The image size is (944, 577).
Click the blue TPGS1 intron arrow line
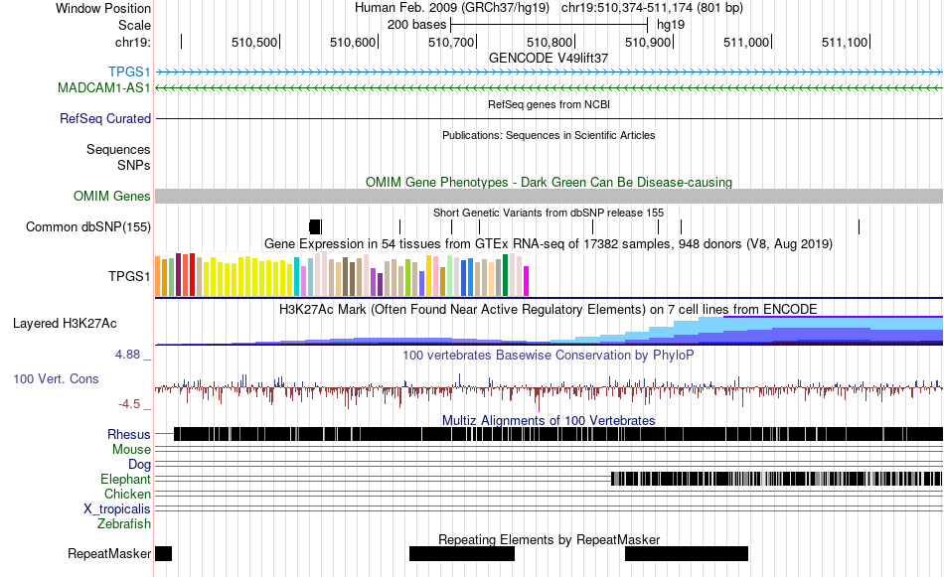[550, 72]
